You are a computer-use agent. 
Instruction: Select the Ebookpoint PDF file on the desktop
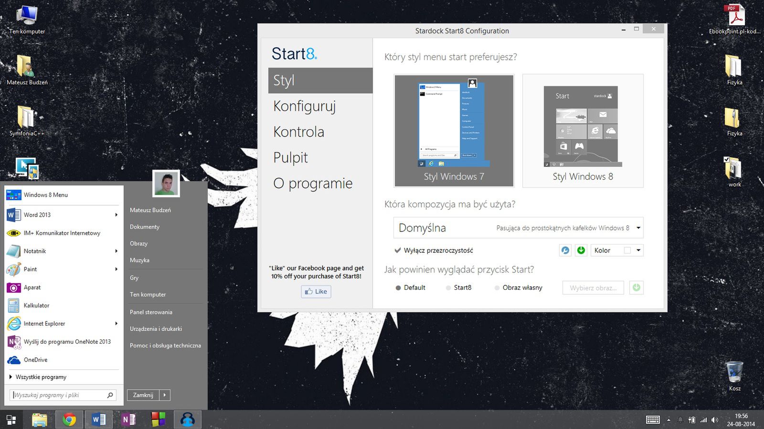(x=734, y=20)
